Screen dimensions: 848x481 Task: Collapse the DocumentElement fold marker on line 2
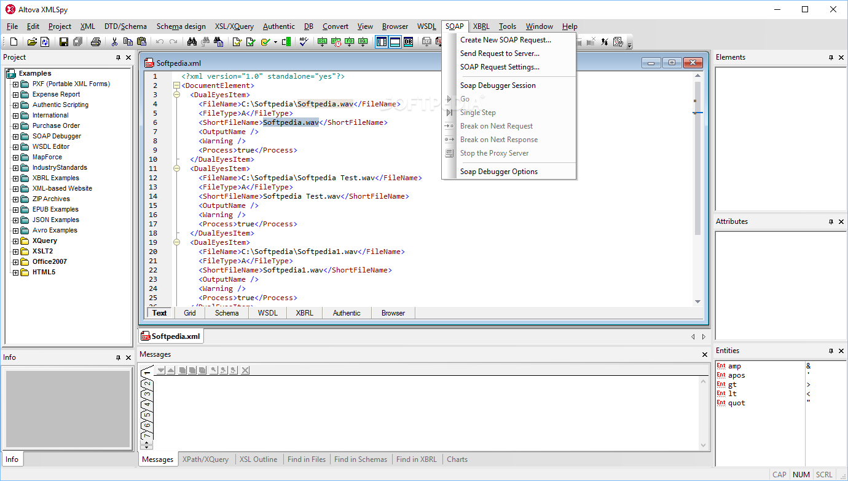(177, 85)
